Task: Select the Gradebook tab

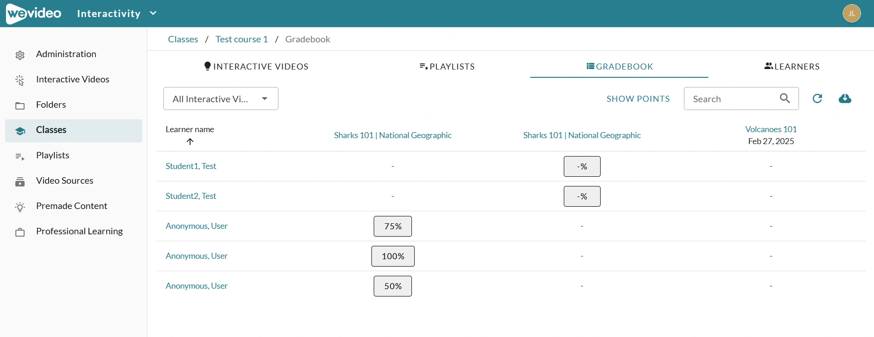Action: pyautogui.click(x=619, y=66)
